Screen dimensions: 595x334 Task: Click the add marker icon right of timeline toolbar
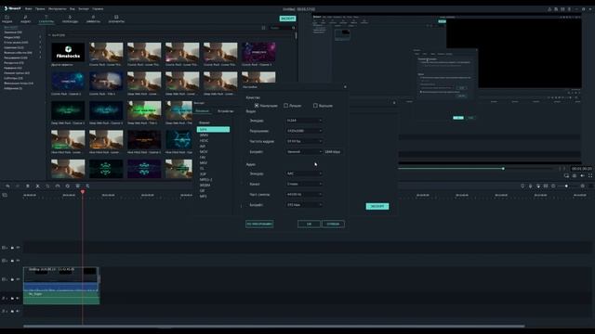point(522,186)
